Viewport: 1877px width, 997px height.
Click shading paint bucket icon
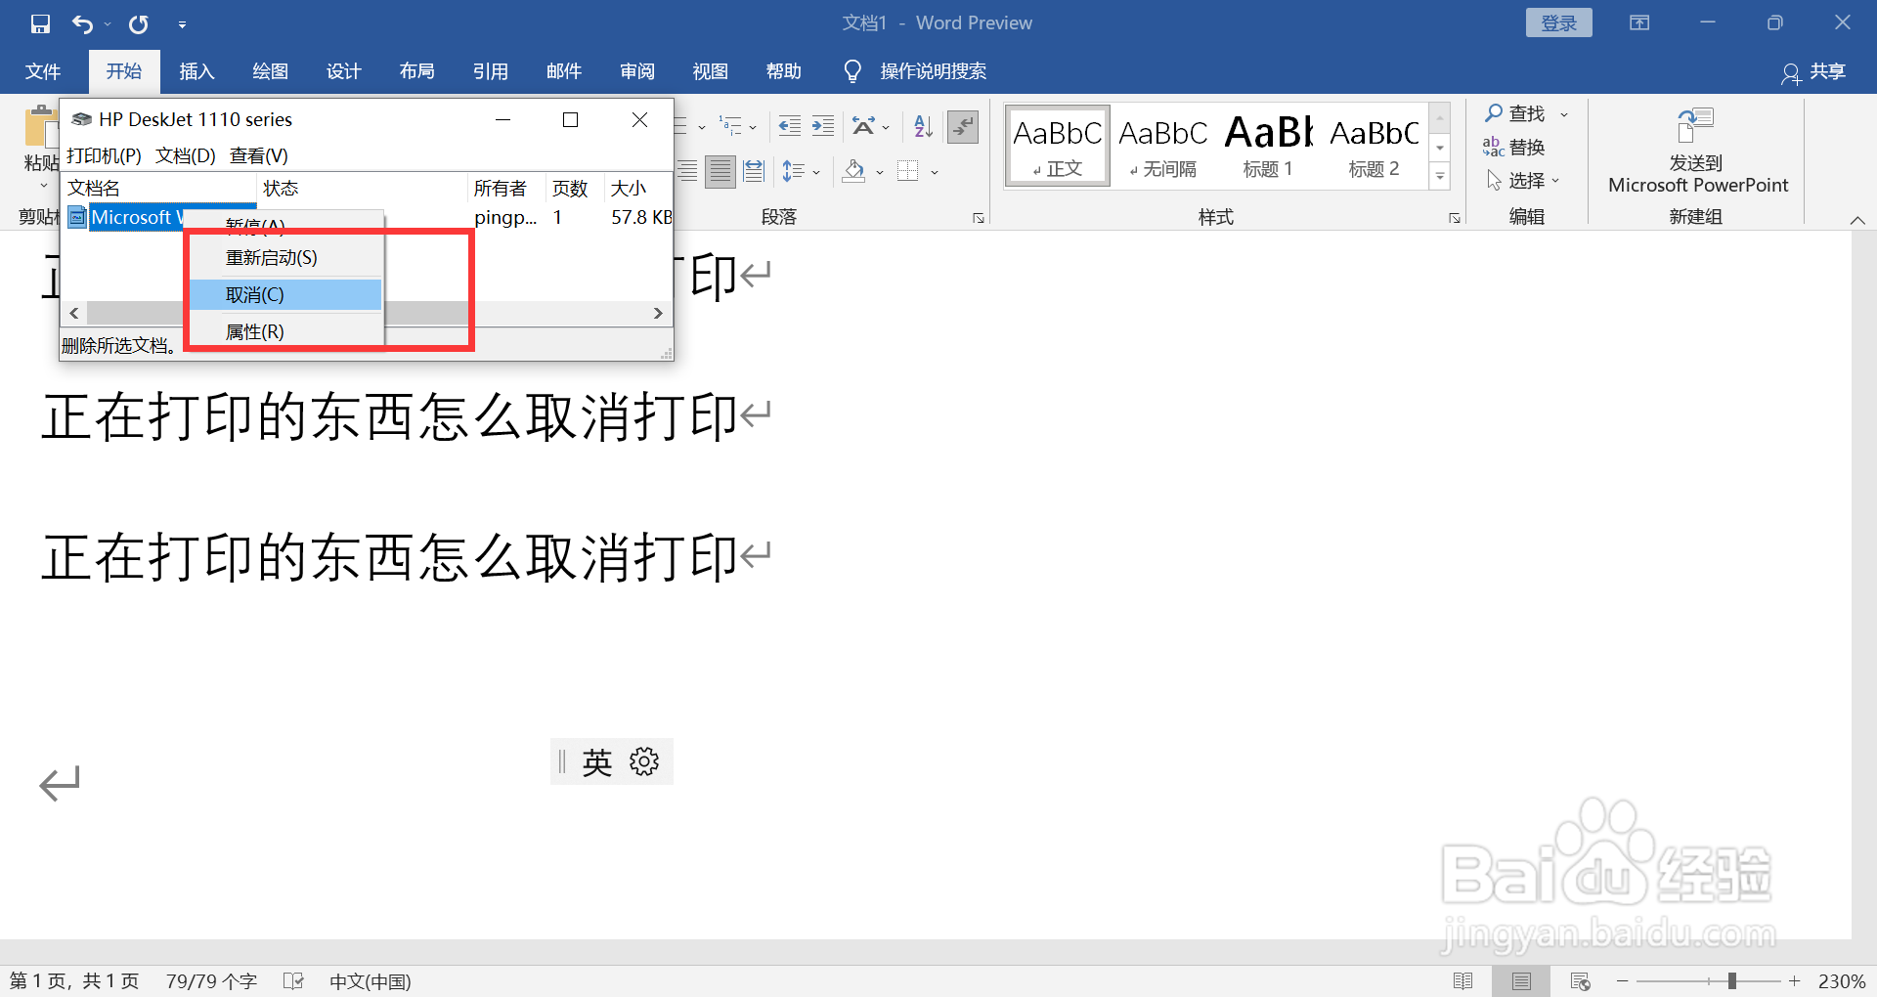[854, 172]
